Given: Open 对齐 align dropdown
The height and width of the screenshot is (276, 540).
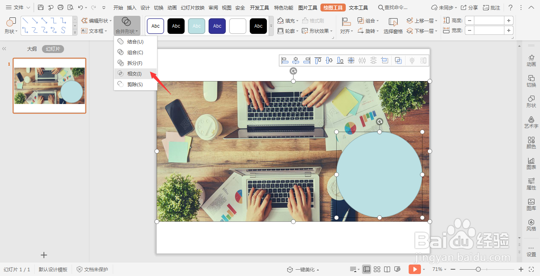Looking at the screenshot, I should [347, 26].
